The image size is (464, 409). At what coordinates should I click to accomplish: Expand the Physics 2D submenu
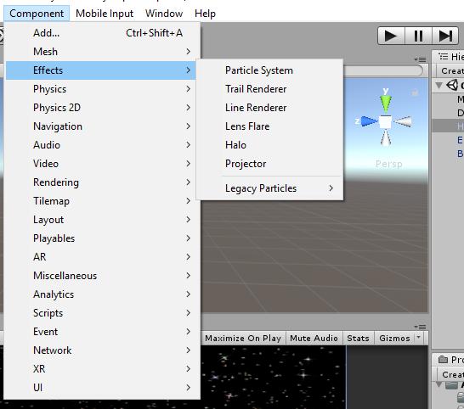[x=100, y=108]
